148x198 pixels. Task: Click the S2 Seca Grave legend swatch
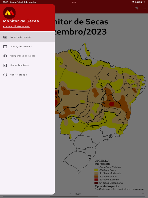(x=96, y=177)
